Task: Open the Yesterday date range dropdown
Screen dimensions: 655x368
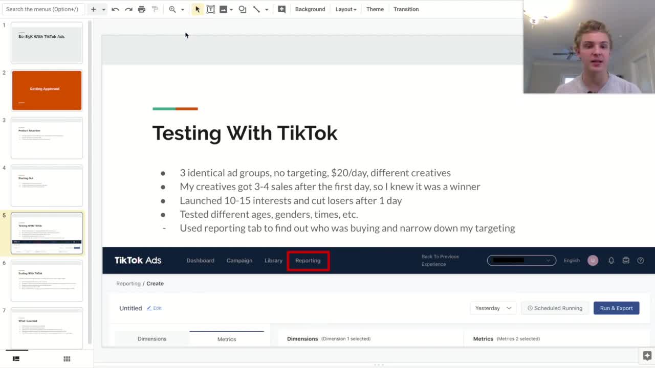Action: point(493,308)
